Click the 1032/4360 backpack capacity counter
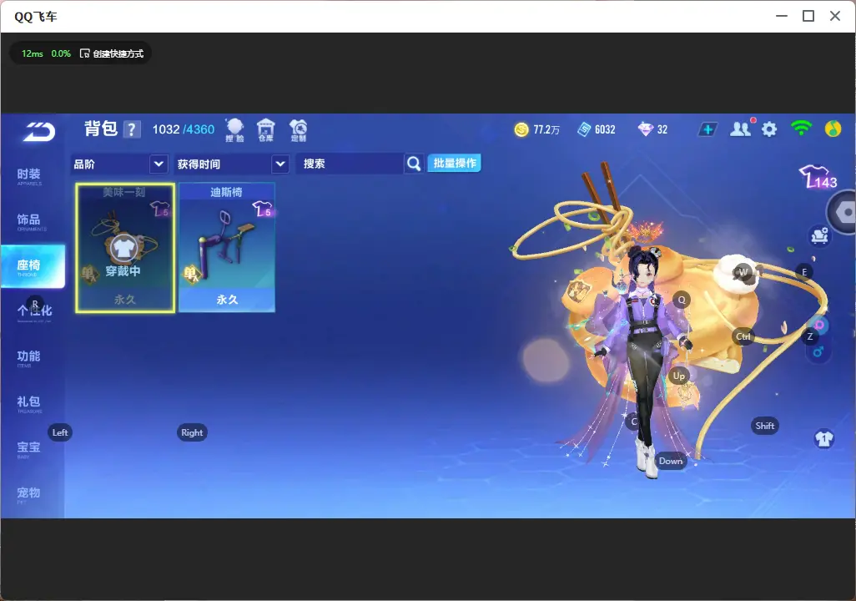856x601 pixels. tap(183, 129)
